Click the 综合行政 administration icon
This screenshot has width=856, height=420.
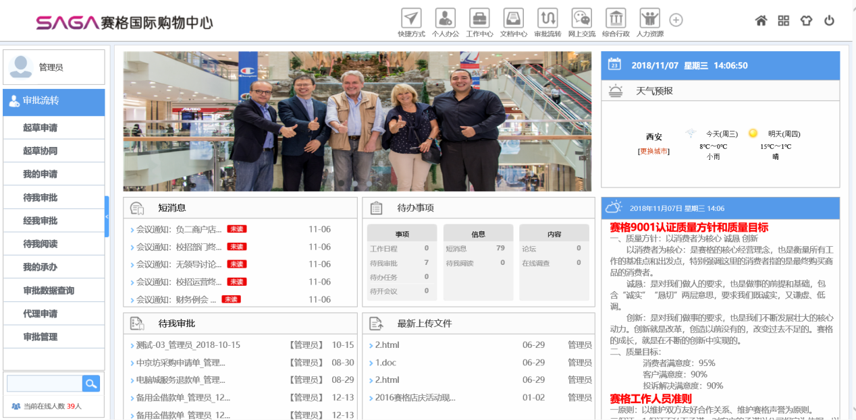615,18
